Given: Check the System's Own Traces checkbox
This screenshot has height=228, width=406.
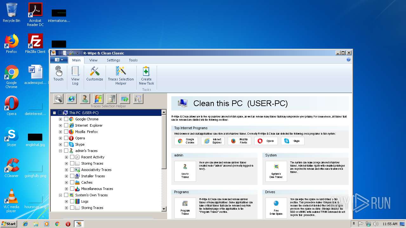Looking at the screenshot, I should pos(66,195).
